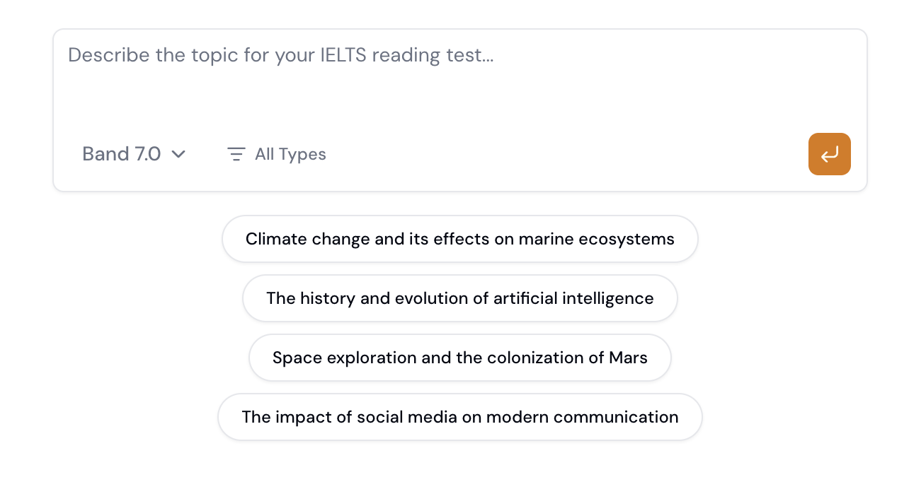Click the chevron beside Band 7.0

178,154
